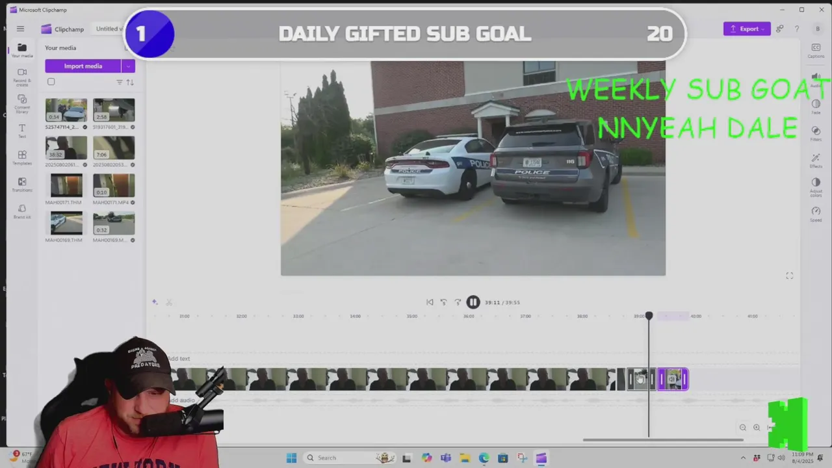Open the Templates sidebar panel
This screenshot has height=468, width=832.
tap(21, 157)
